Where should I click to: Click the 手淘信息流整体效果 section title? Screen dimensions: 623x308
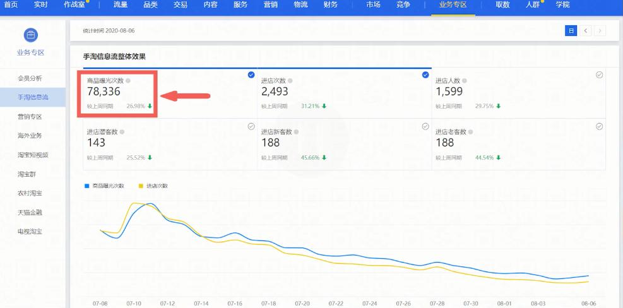tap(114, 57)
